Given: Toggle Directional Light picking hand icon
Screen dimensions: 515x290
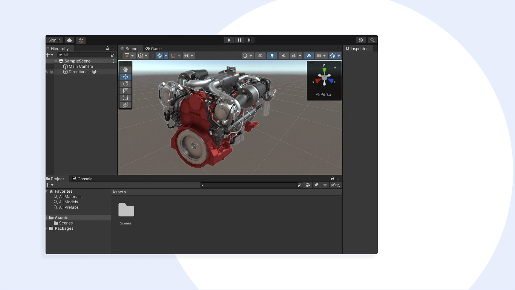Looking at the screenshot, I should (x=51, y=72).
